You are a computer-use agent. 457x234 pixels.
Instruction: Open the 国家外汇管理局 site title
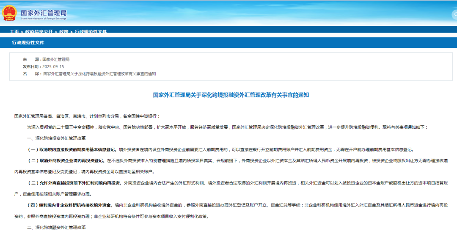pyautogui.click(x=44, y=13)
